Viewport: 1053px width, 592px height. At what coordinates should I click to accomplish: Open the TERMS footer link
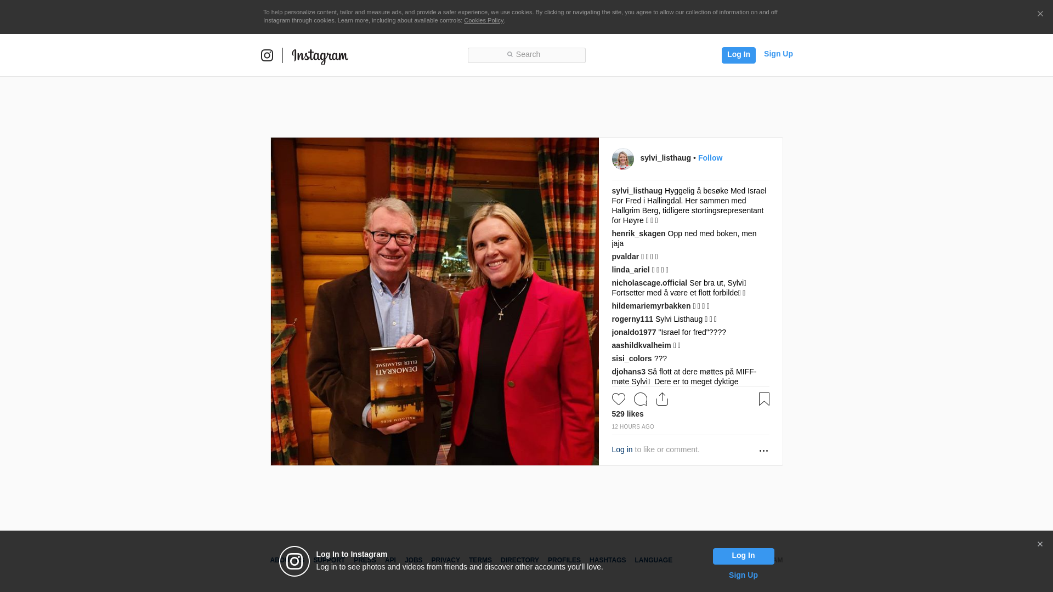coord(480,560)
